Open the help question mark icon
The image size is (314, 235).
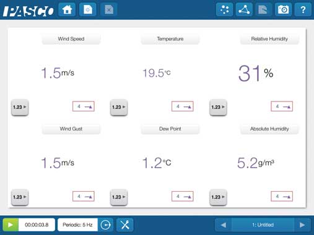point(303,10)
